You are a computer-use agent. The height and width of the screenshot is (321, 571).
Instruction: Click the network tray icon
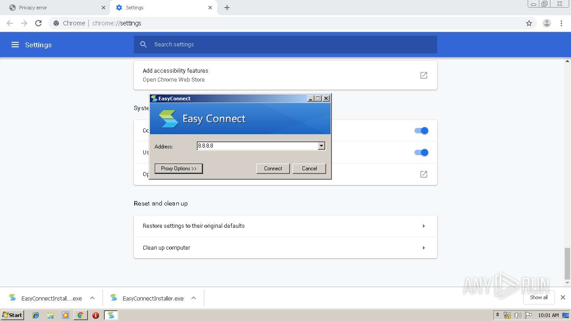507,315
